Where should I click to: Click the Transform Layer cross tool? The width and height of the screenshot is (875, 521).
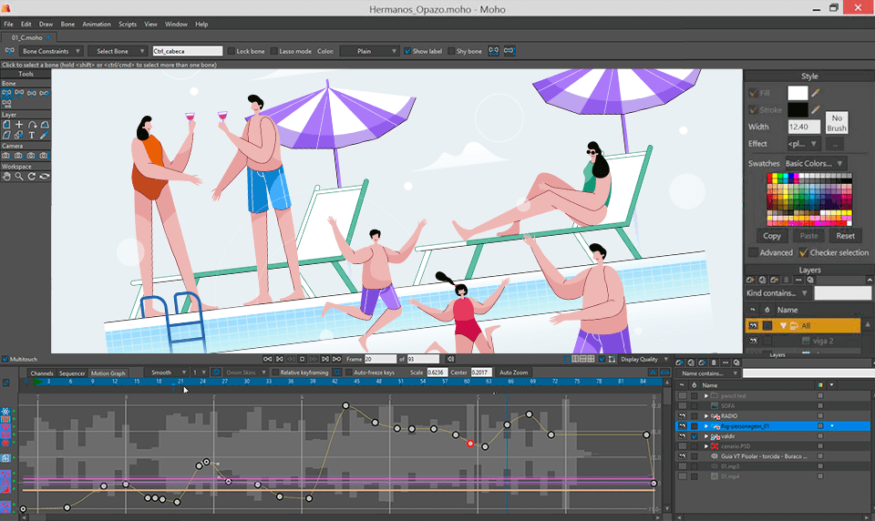tap(19, 124)
